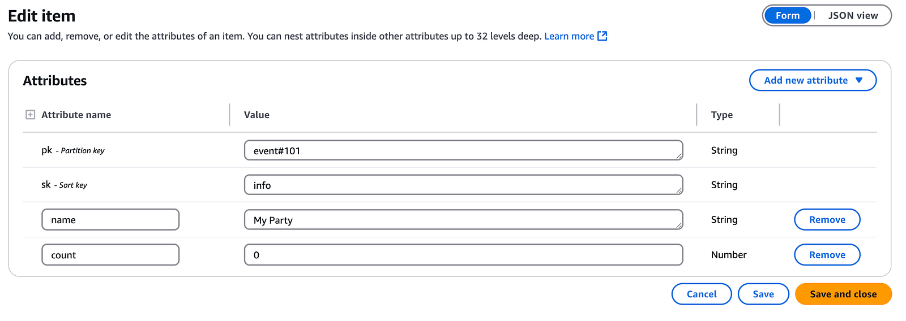Click the count value field showing 0
The height and width of the screenshot is (321, 906).
coord(463,255)
